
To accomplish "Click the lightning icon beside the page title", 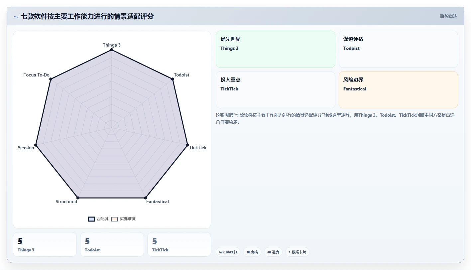I will click(x=16, y=17).
